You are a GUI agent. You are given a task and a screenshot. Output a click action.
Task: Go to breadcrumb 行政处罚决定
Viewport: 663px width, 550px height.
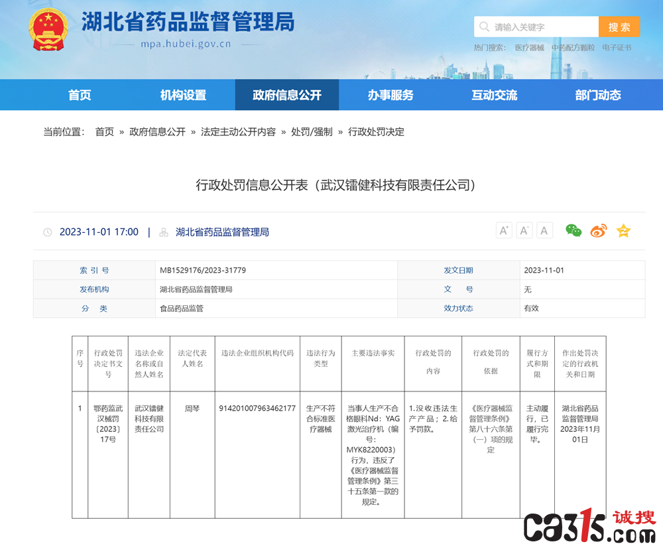376,132
